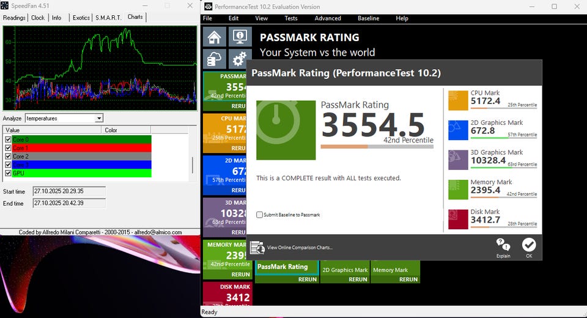Click RERUN under sidebar 3D Mark tile
This screenshot has height=318, width=587.
[238, 232]
